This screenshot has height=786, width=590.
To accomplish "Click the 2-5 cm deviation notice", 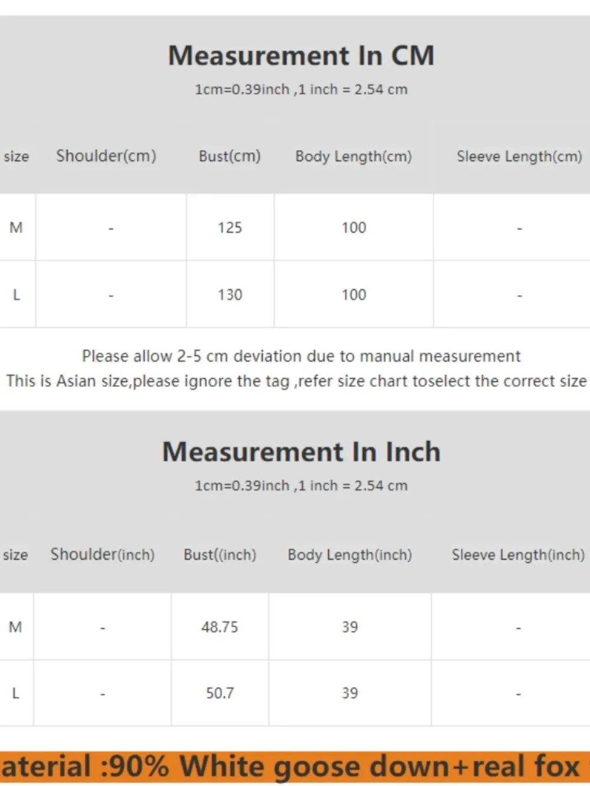I will (x=301, y=356).
